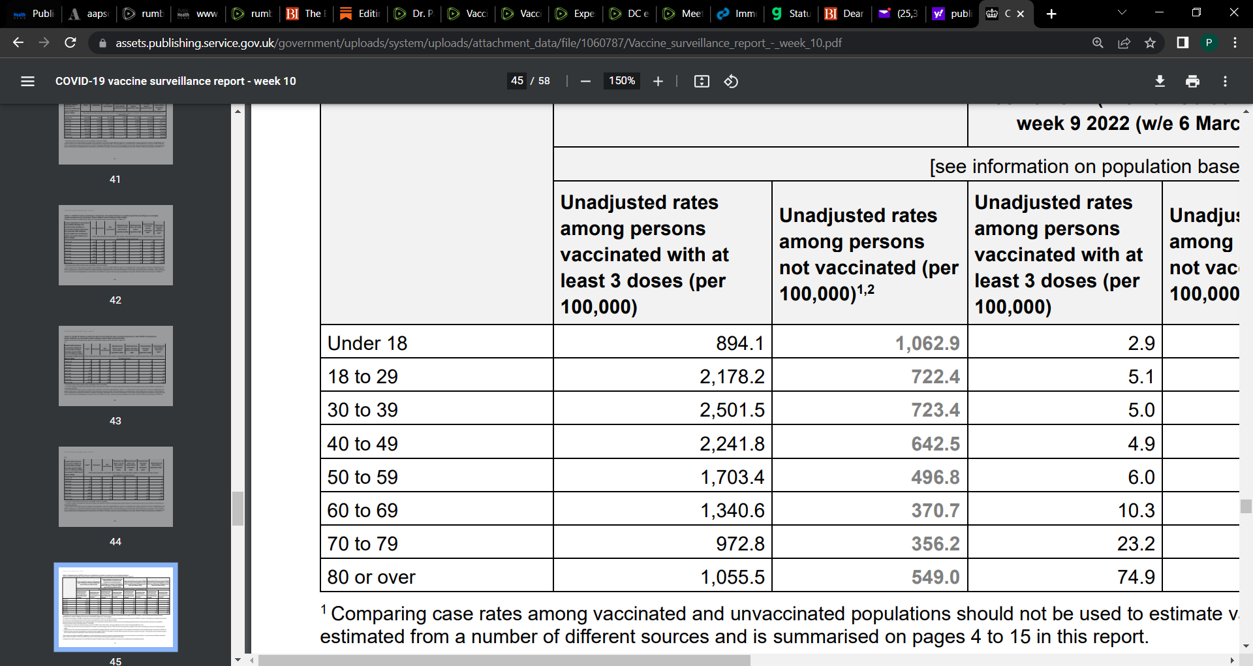This screenshot has width=1253, height=666.
Task: Switch to the 'Dr. P' browser tab
Action: (414, 14)
